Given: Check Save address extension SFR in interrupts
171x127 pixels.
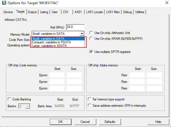Looking at the screenshot, I should 89,106.
